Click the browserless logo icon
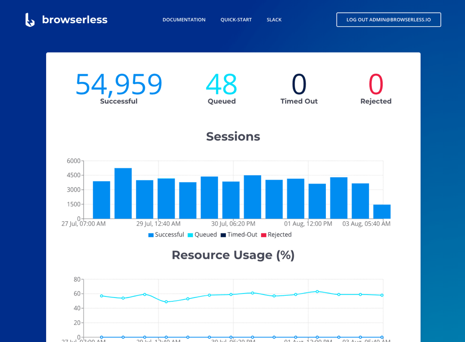The image size is (465, 342). pos(30,20)
